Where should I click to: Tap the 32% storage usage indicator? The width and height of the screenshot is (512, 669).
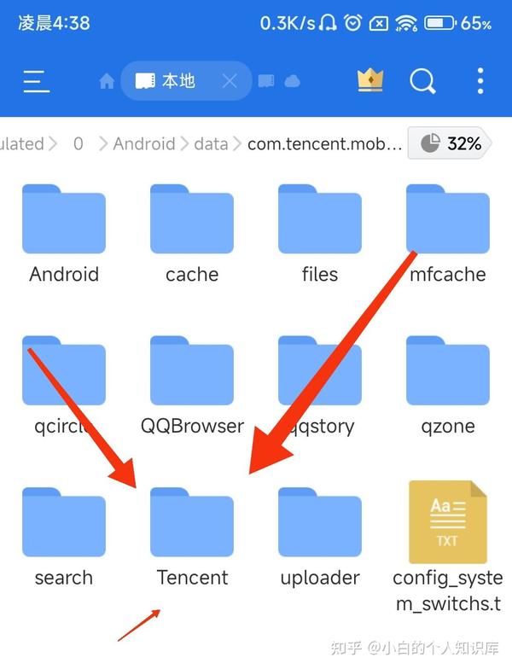coord(450,143)
